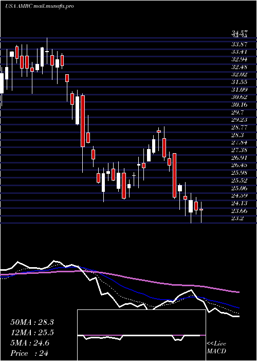Click the 24.59 price axis label
The width and height of the screenshot is (257, 361).
click(239, 195)
